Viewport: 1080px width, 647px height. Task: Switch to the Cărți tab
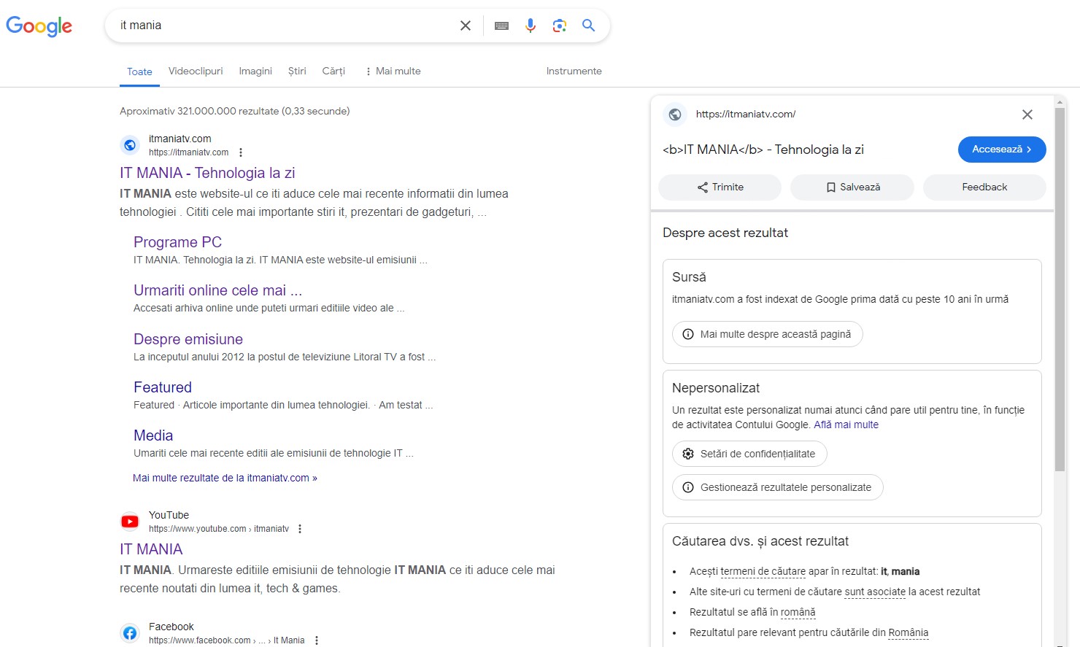pyautogui.click(x=333, y=71)
